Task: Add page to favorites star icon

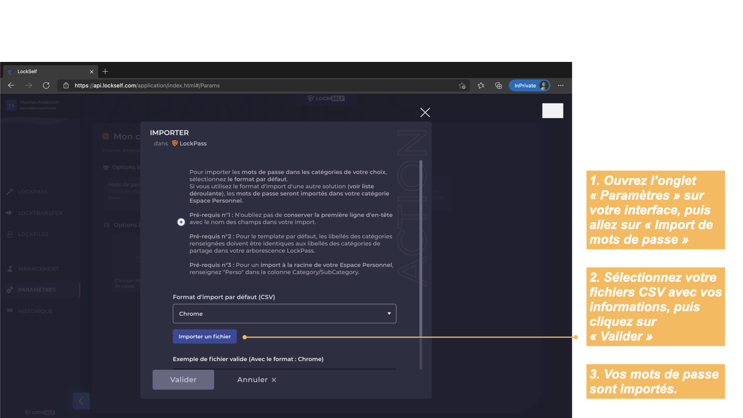Action: 462,86
